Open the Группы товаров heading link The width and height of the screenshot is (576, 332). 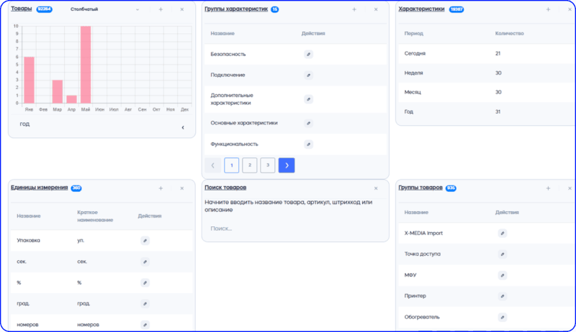[x=420, y=188]
